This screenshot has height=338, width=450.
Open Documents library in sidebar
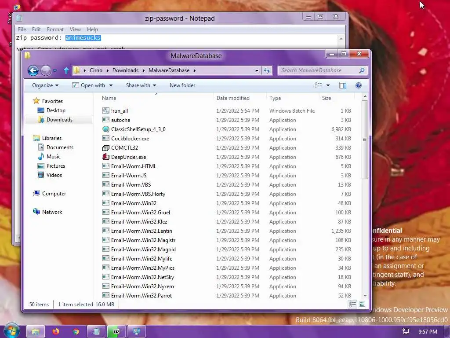click(x=60, y=147)
